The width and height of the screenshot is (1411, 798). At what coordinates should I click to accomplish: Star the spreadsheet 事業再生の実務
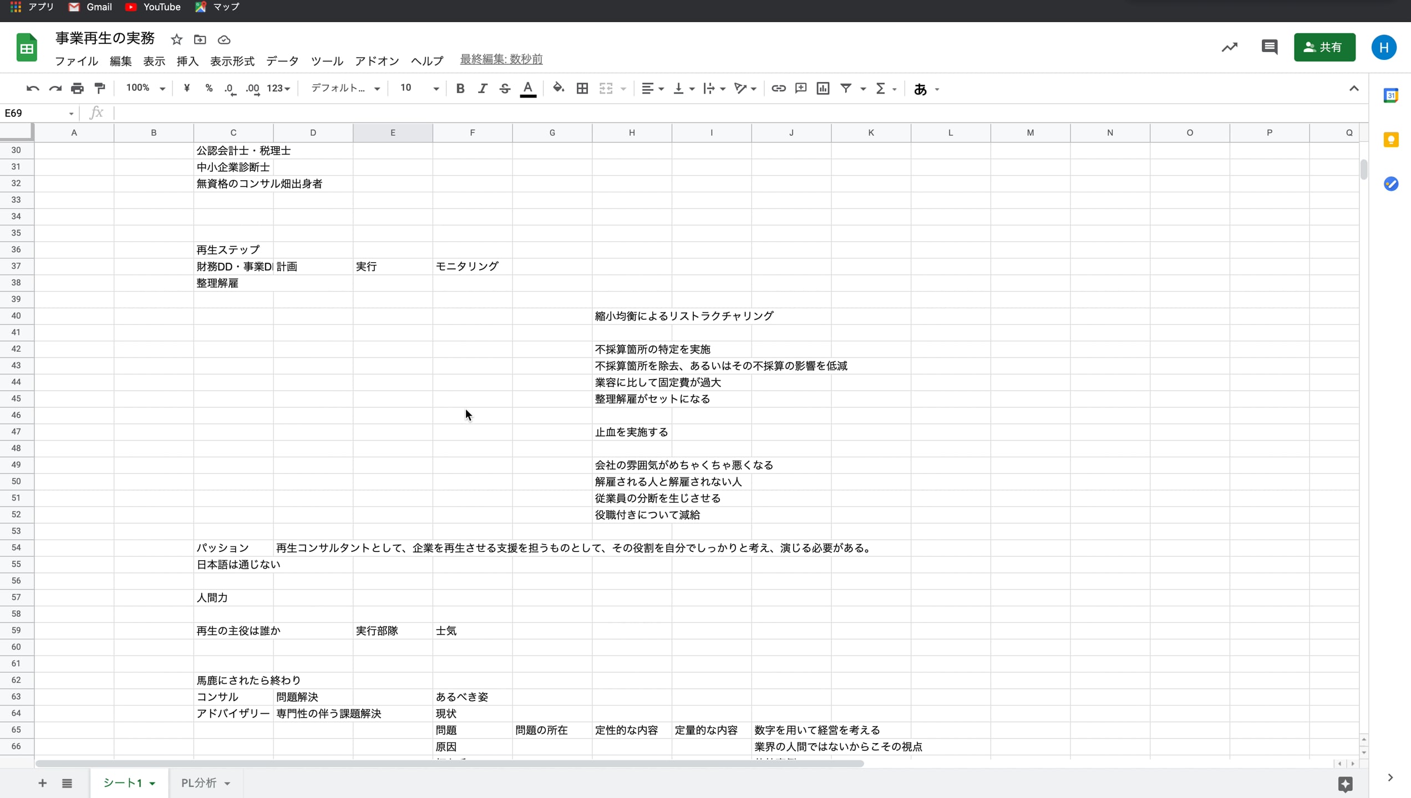pyautogui.click(x=176, y=39)
